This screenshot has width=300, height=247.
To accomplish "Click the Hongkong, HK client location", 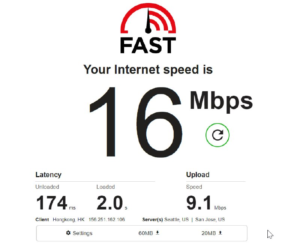I will click(x=69, y=220).
